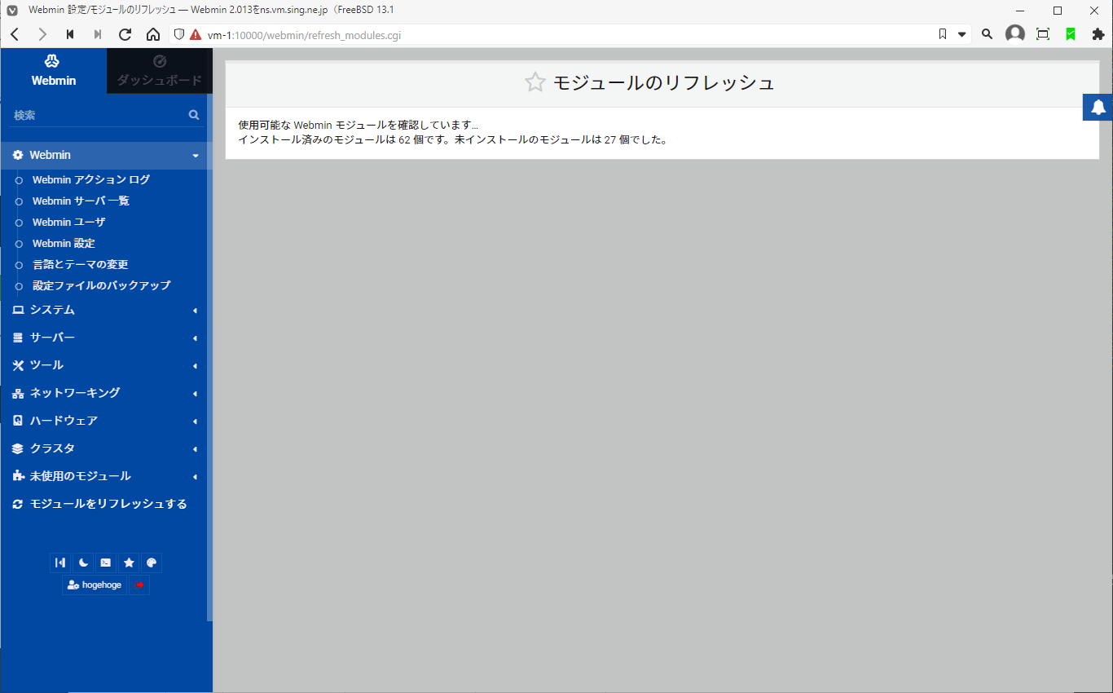Expand the サーバー category
The height and width of the screenshot is (693, 1113).
pyautogui.click(x=104, y=338)
